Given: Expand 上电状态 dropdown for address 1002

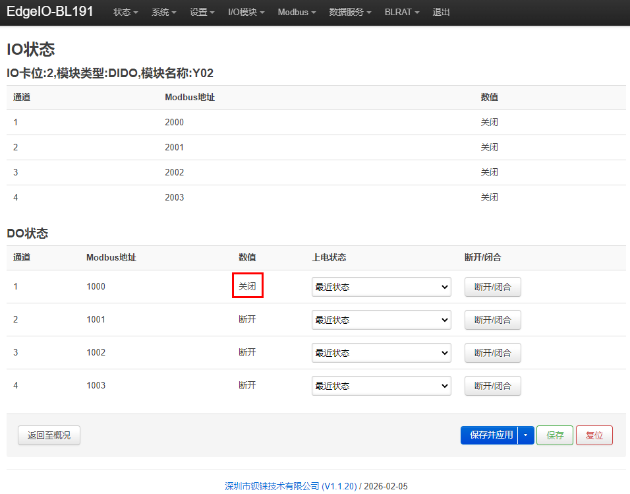Looking at the screenshot, I should pos(382,353).
